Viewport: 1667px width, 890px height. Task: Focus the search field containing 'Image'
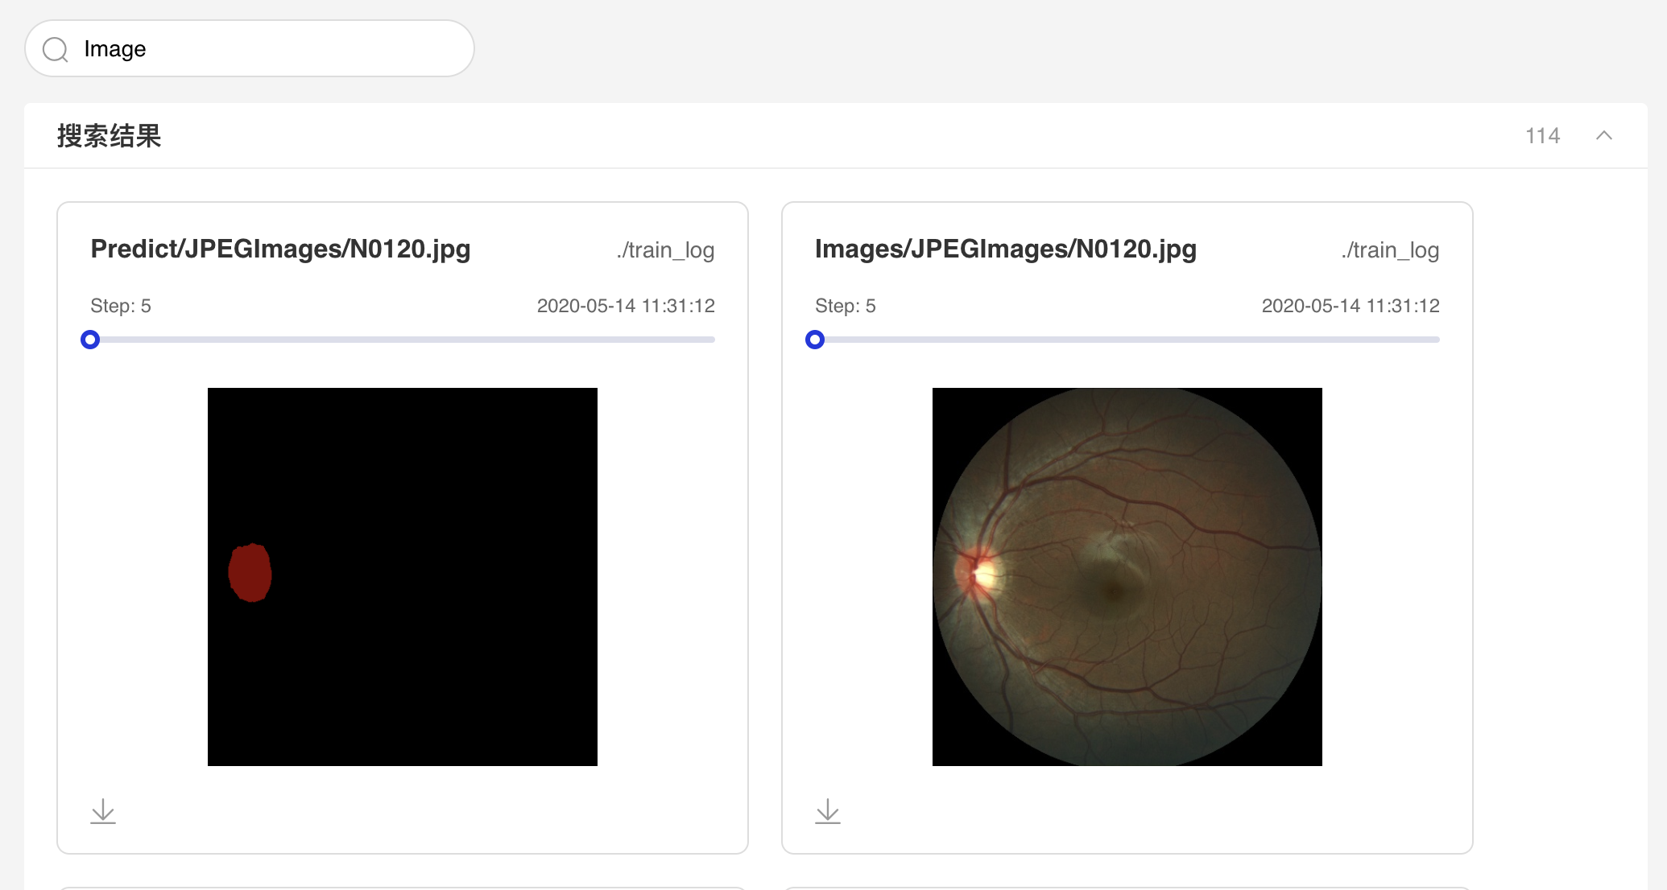[250, 49]
